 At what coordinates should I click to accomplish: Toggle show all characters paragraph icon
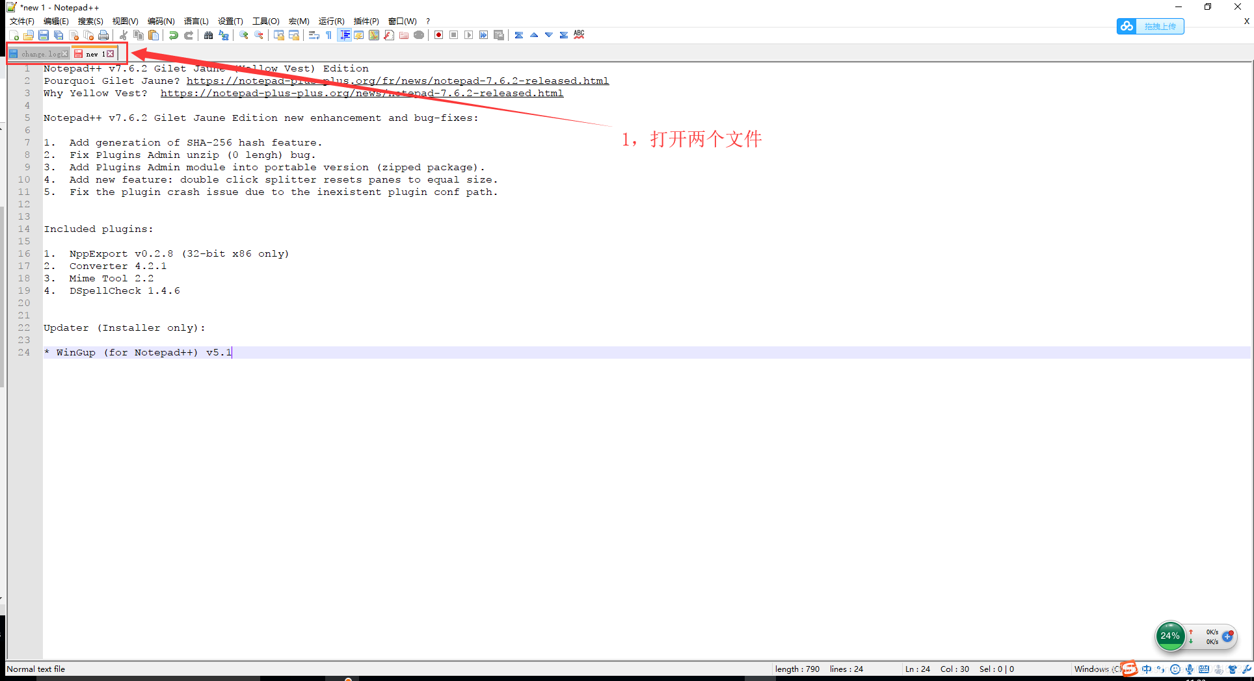coord(329,35)
